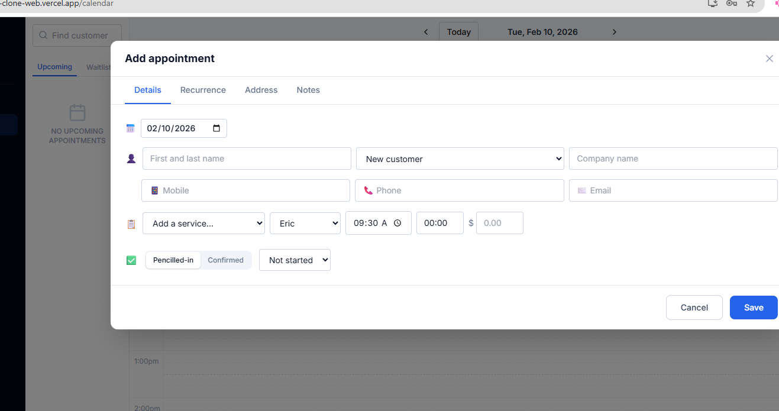Click the service clipboard icon
Image resolution: width=779 pixels, height=411 pixels.
(x=131, y=224)
